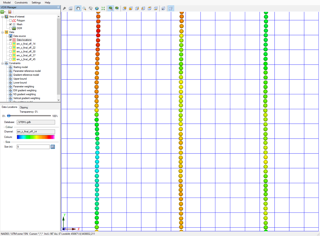Image resolution: width=320 pixels, height=236 pixels.
Task: Choose the rotate pointer tool beside zoom
Action: click(x=91, y=8)
